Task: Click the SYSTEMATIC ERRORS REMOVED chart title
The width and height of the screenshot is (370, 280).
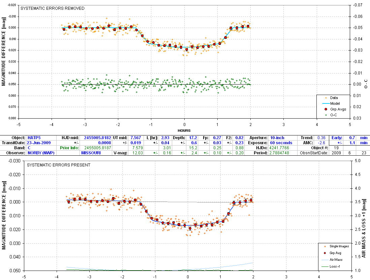Action: 52,8
